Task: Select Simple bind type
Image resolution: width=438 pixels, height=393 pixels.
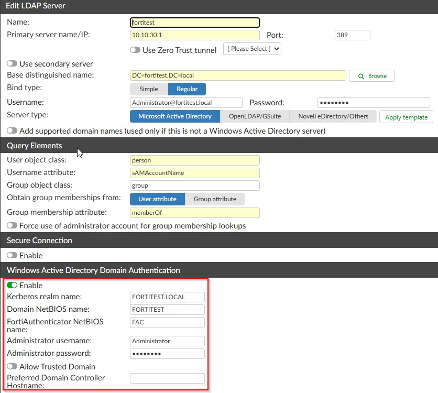Action: (149, 89)
